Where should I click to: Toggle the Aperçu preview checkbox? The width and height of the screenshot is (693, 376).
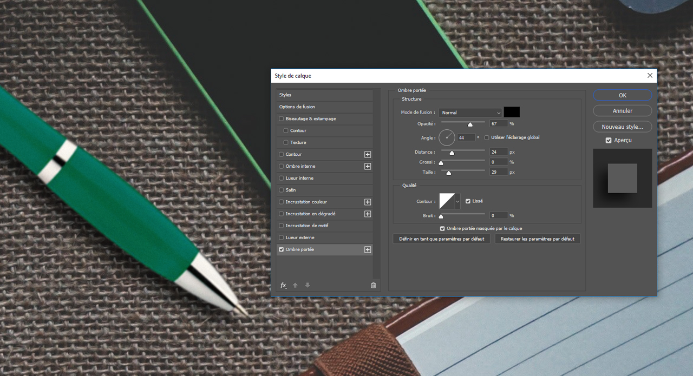click(x=609, y=140)
